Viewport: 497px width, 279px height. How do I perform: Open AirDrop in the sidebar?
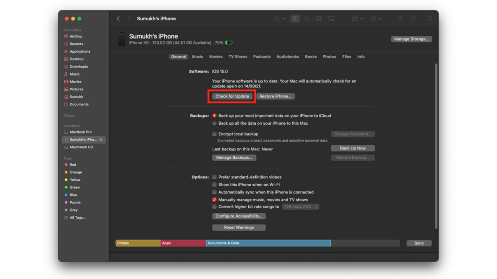(x=76, y=36)
